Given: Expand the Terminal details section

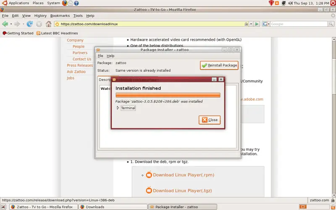Looking at the screenshot, I should coord(118,108).
